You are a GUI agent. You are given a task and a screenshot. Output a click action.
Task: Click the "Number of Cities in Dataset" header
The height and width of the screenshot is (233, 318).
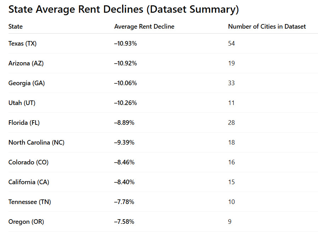pos(267,27)
